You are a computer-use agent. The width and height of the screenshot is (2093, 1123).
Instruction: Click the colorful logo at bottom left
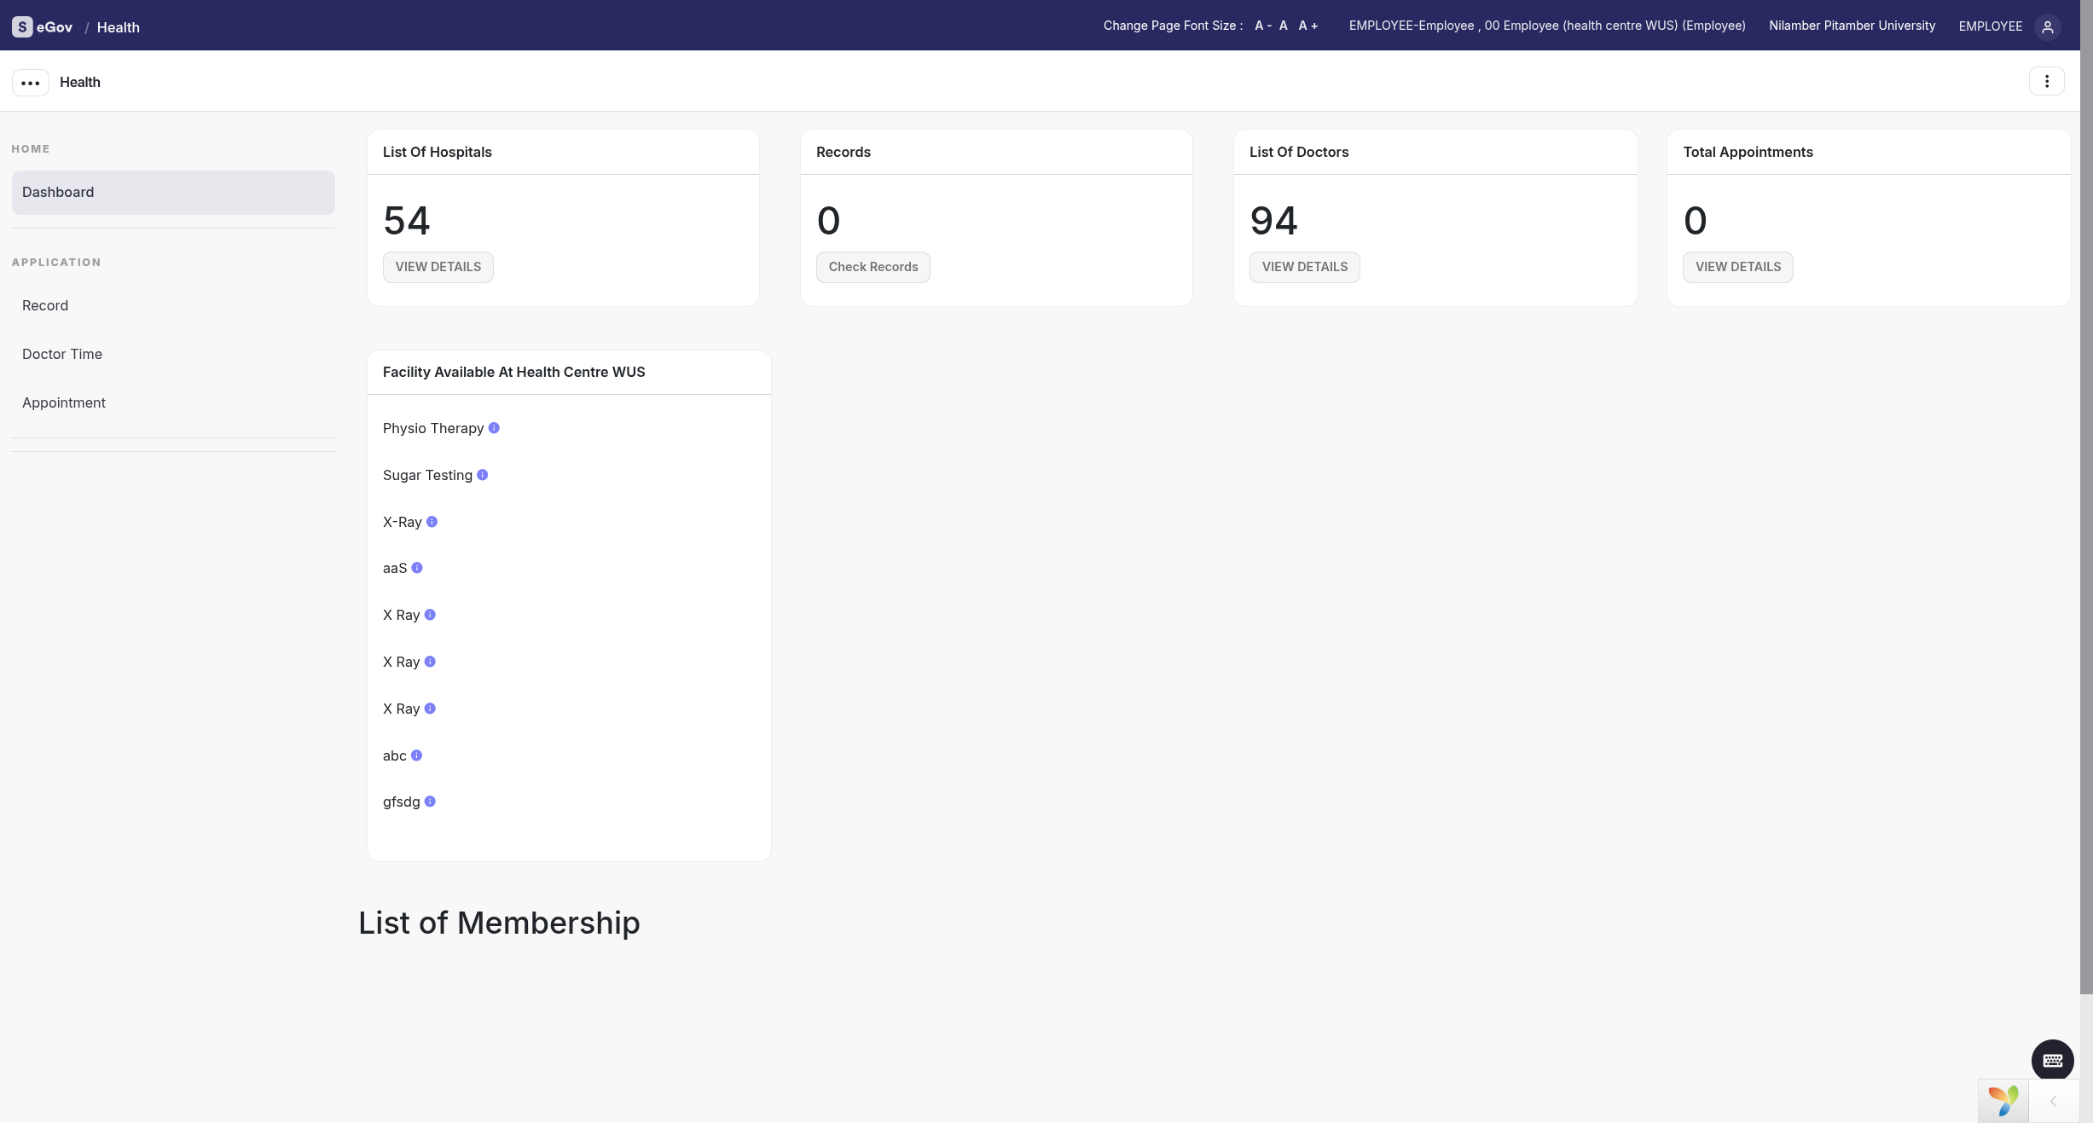pyautogui.click(x=2003, y=1101)
